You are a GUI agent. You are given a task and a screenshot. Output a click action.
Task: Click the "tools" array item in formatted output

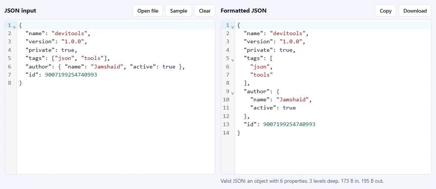coord(261,75)
